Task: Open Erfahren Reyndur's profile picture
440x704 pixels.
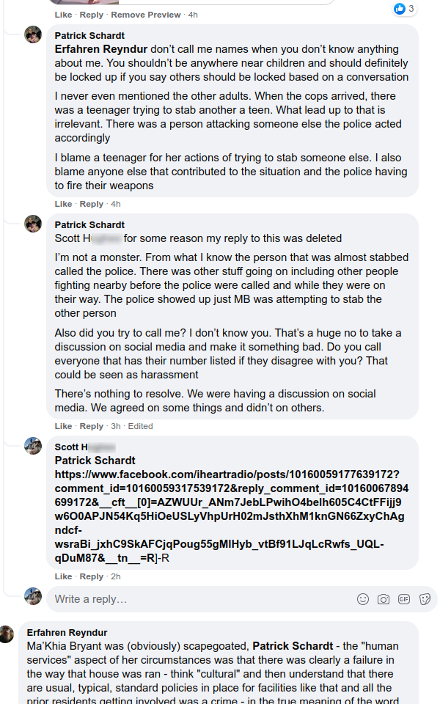Action: click(x=7, y=634)
